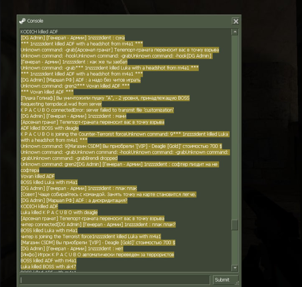Image resolution: width=302 pixels, height=287 pixels.
Task: Close the Console window
Action: 236,21
